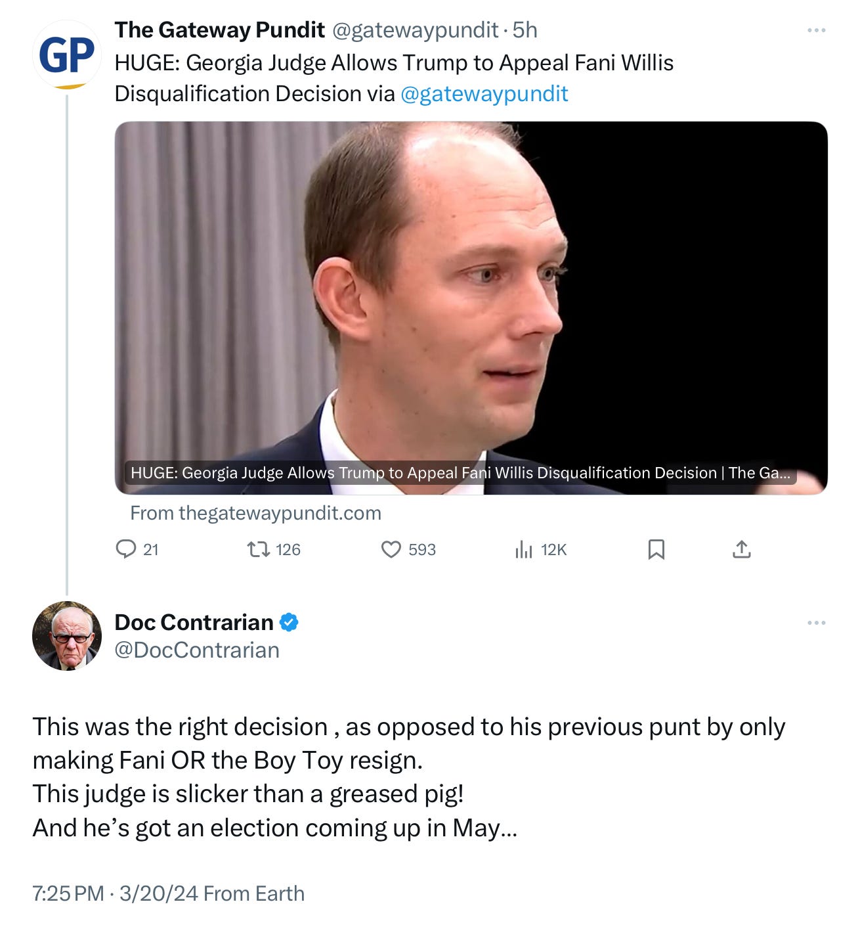This screenshot has height=925, width=858.
Task: Click the blue verified badge
Action: coord(290,622)
